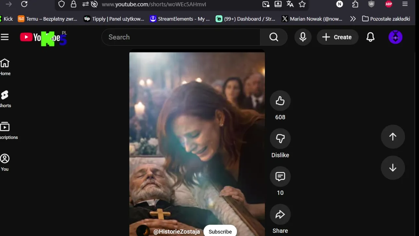
Task: Open site permissions icon in address bar
Action: (85, 4)
